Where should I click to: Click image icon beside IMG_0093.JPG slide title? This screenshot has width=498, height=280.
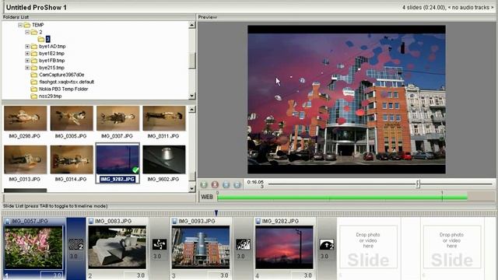[x=174, y=221]
